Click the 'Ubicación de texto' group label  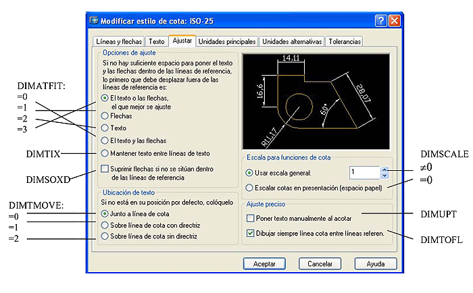[129, 192]
